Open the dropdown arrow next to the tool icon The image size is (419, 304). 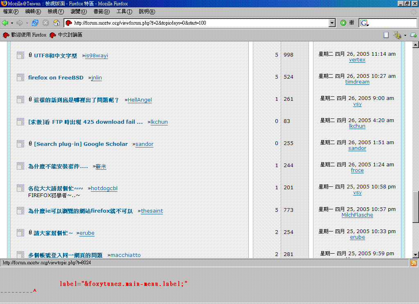point(405,35)
